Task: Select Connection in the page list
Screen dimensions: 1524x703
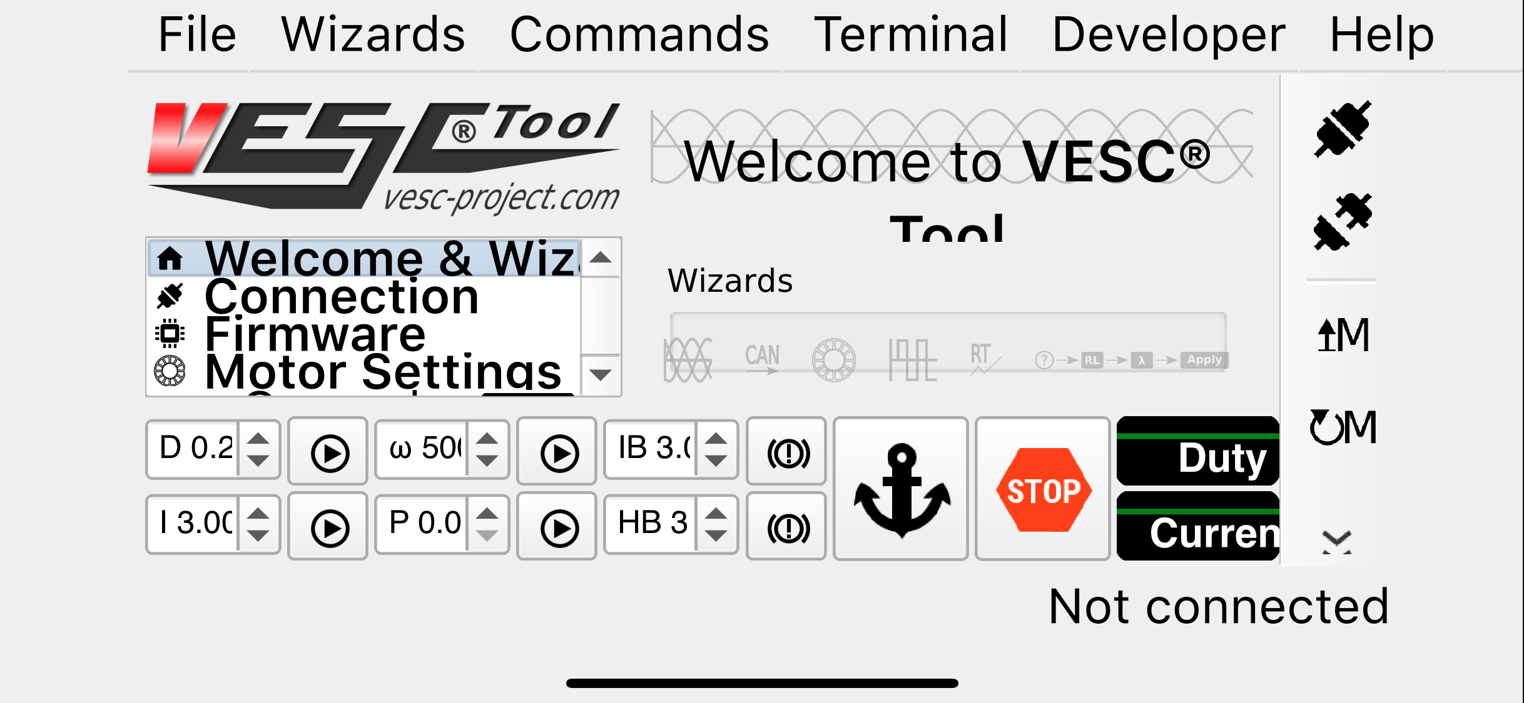Action: (342, 296)
